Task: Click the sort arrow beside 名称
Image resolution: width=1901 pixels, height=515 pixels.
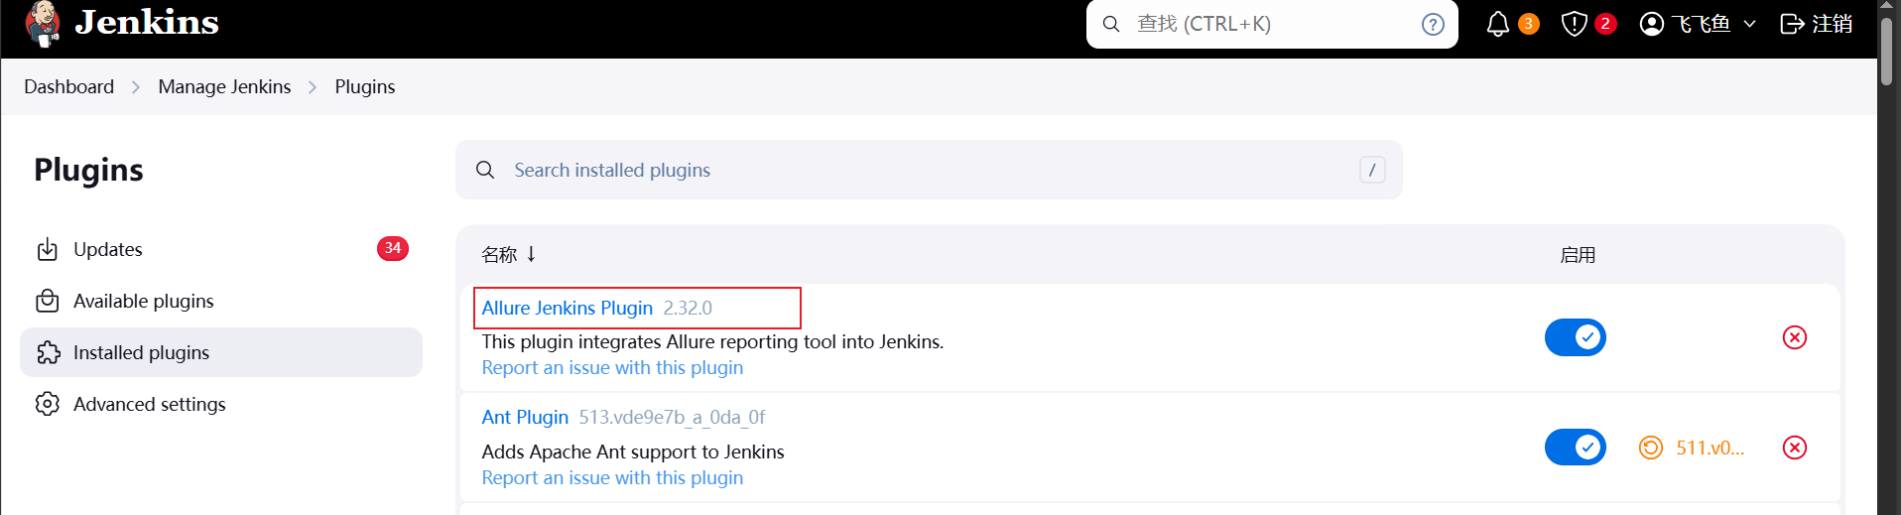Action: point(532,254)
